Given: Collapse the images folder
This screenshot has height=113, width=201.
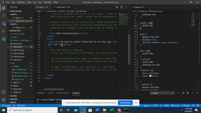Looking at the screenshot, I should (16, 66).
